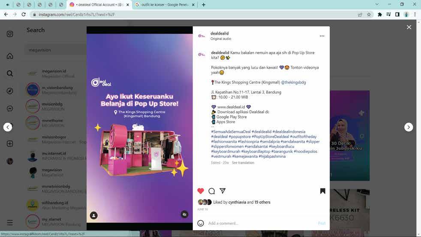Click the megavision search input field

(56, 50)
